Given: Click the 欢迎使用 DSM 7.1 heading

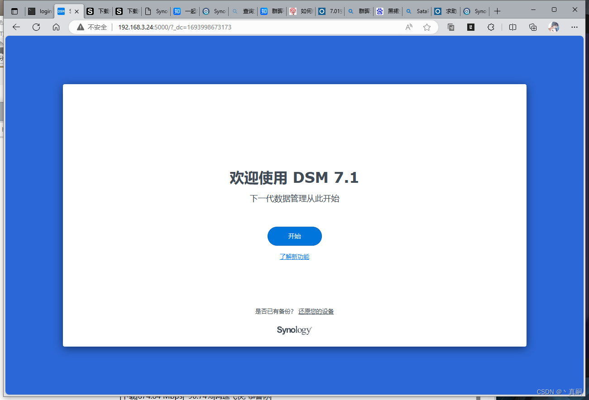Looking at the screenshot, I should point(294,177).
